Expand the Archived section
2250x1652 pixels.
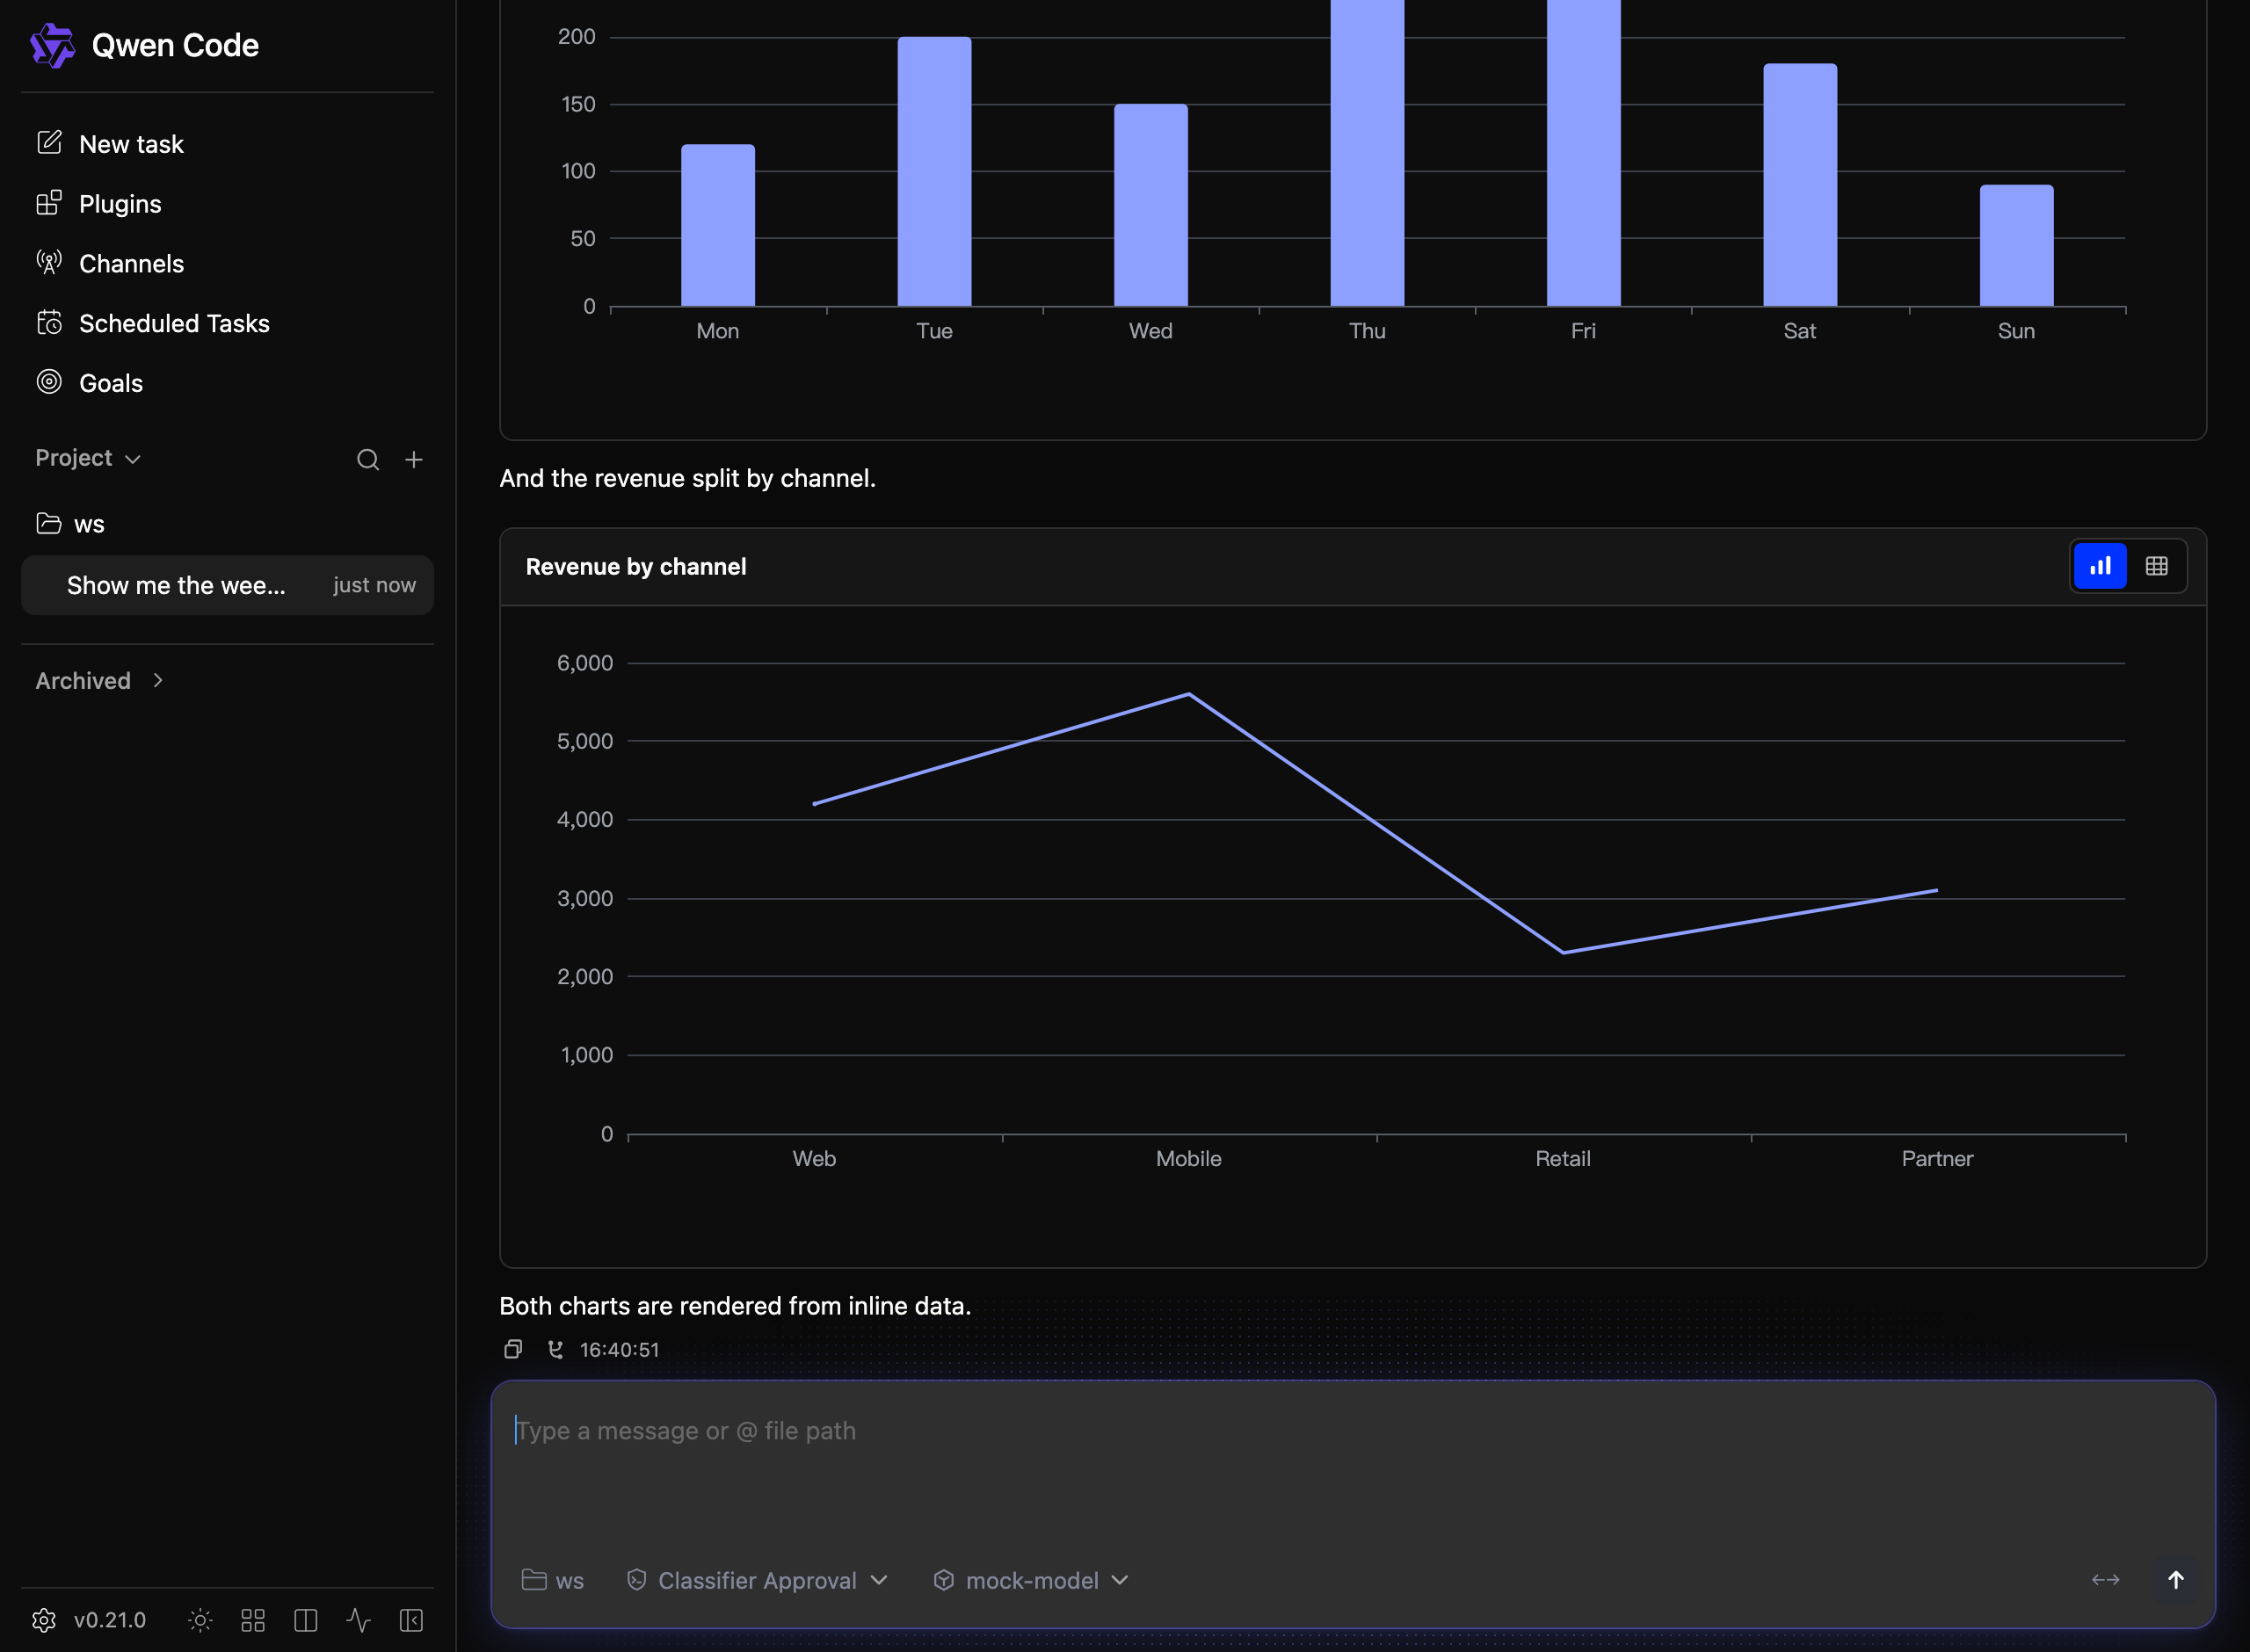click(x=100, y=681)
